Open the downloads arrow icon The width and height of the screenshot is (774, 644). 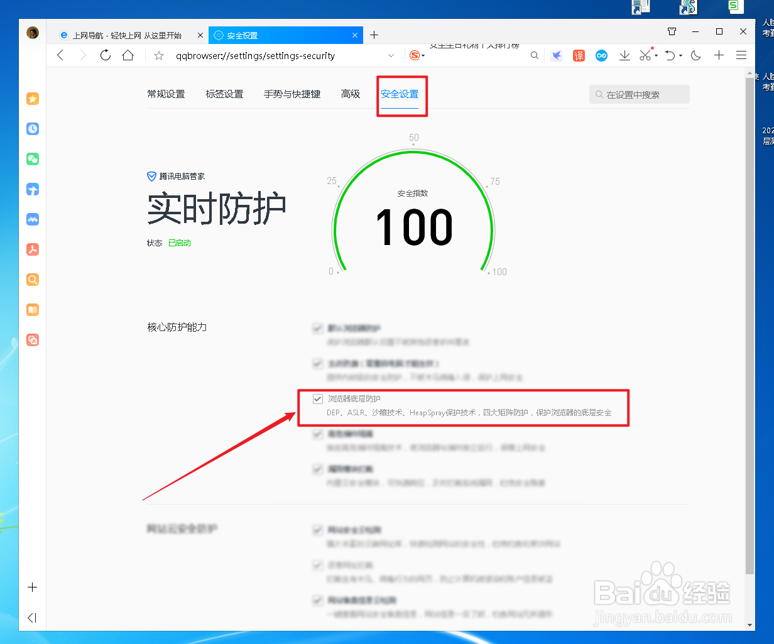pos(624,55)
